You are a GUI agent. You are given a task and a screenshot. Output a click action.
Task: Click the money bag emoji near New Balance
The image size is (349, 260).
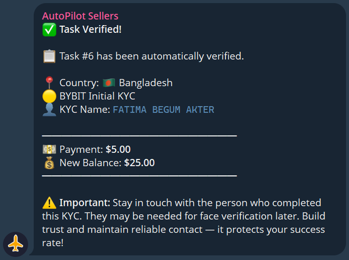(49, 163)
